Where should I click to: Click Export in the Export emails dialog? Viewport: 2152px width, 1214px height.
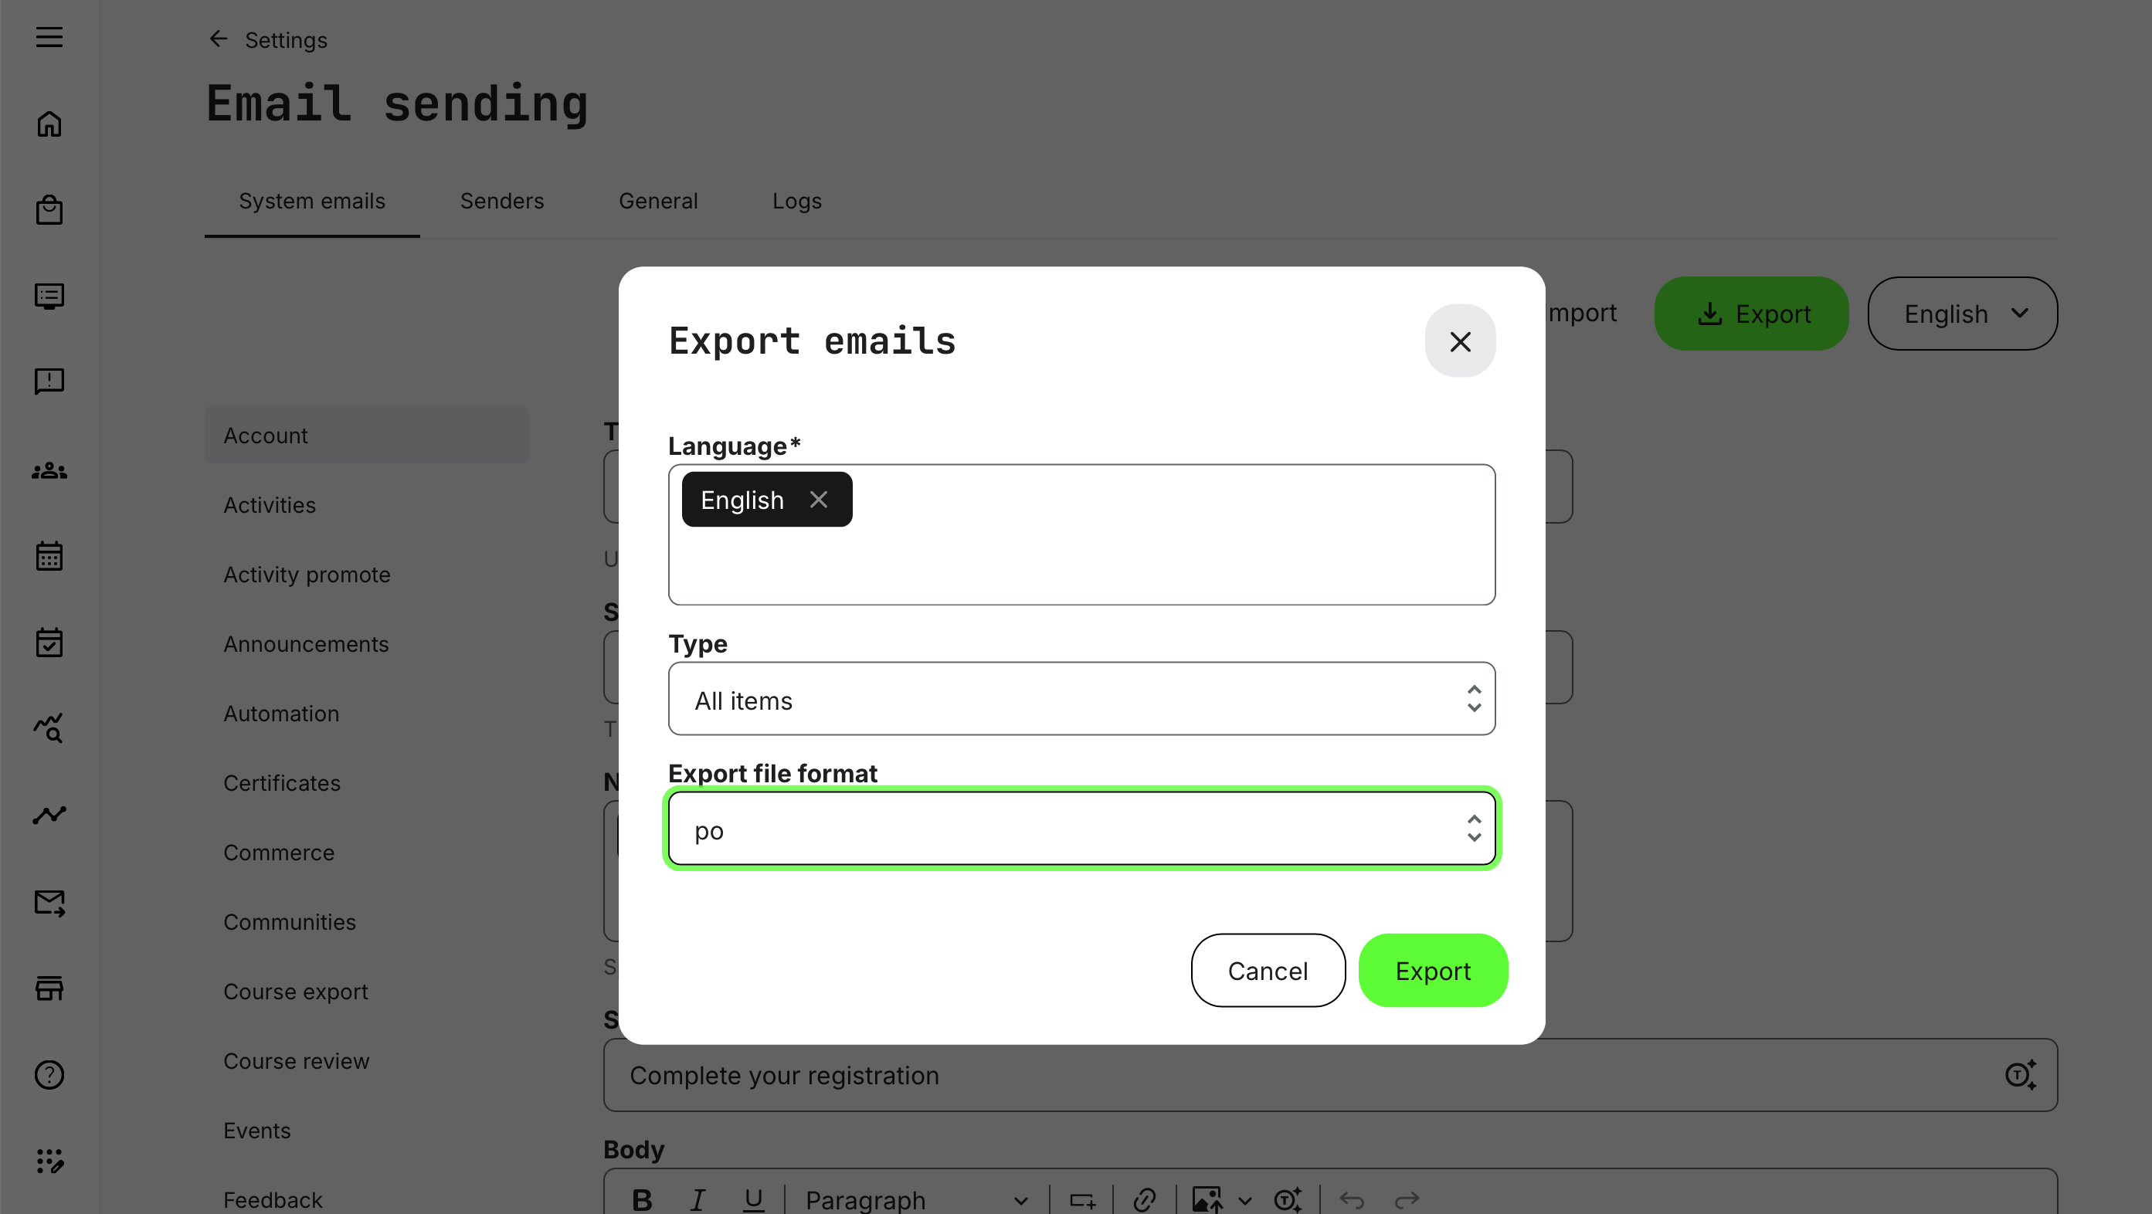(x=1433, y=970)
